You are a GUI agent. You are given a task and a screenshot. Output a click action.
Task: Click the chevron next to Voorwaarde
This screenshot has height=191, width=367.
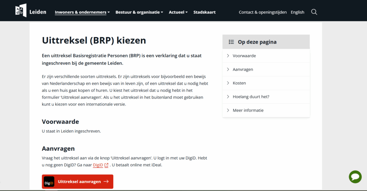[228, 56]
